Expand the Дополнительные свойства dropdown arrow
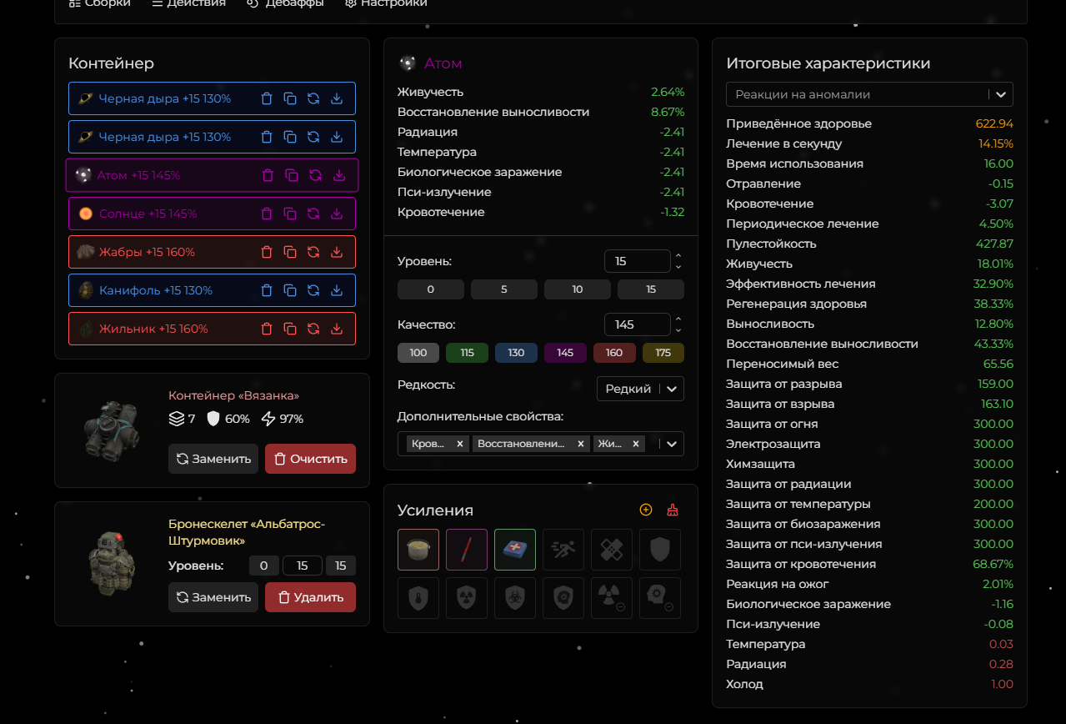The width and height of the screenshot is (1066, 724). coord(672,444)
